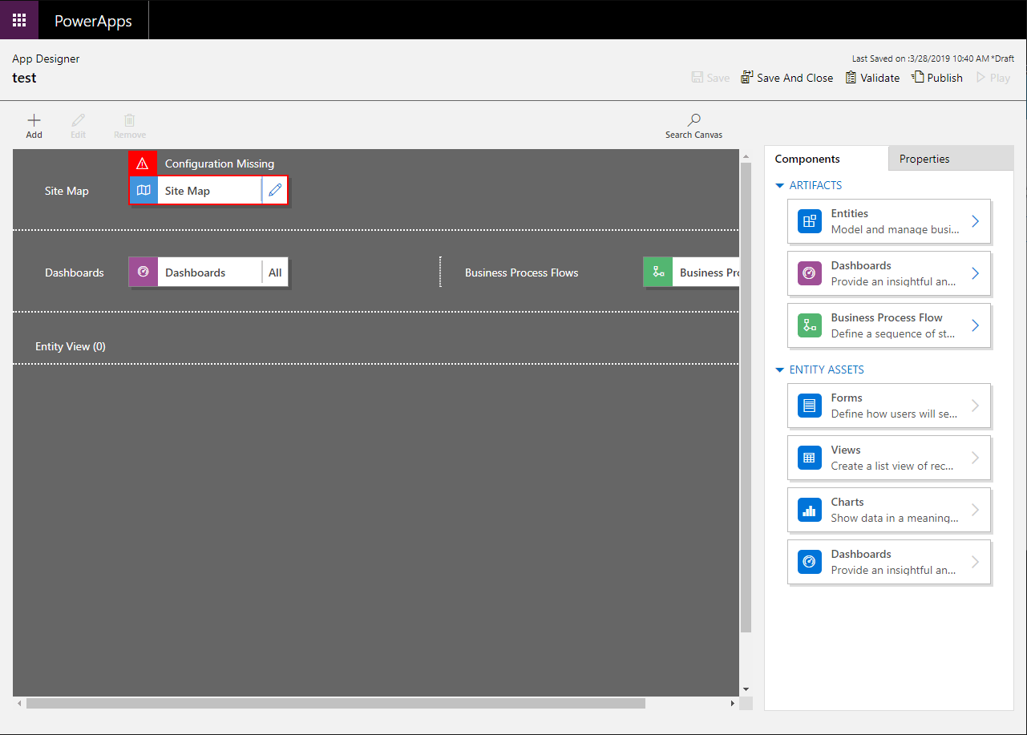Viewport: 1027px width, 735px height.
Task: Select the Entities artifact icon
Action: point(810,221)
